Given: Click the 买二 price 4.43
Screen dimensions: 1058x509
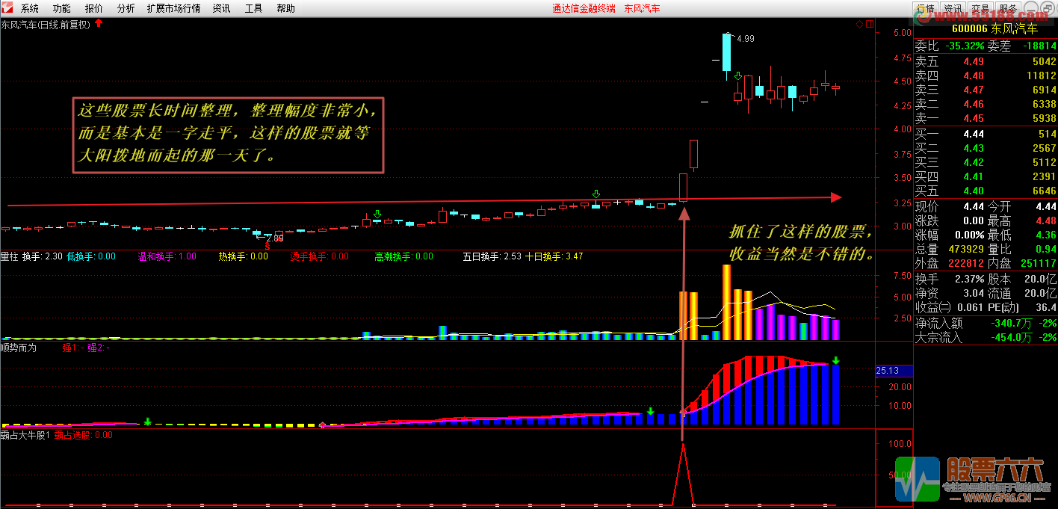Looking at the screenshot, I should [x=974, y=148].
